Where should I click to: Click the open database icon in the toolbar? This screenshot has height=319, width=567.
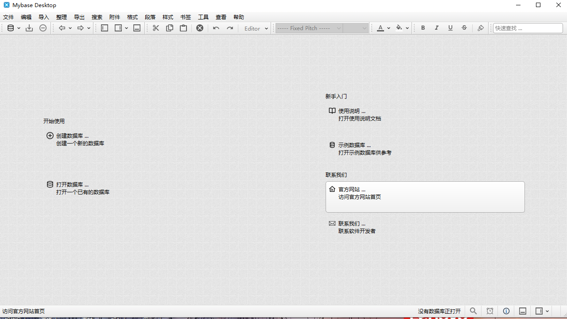point(10,28)
